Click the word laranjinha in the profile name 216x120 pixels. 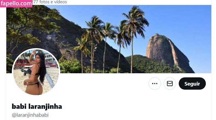click(x=45, y=107)
